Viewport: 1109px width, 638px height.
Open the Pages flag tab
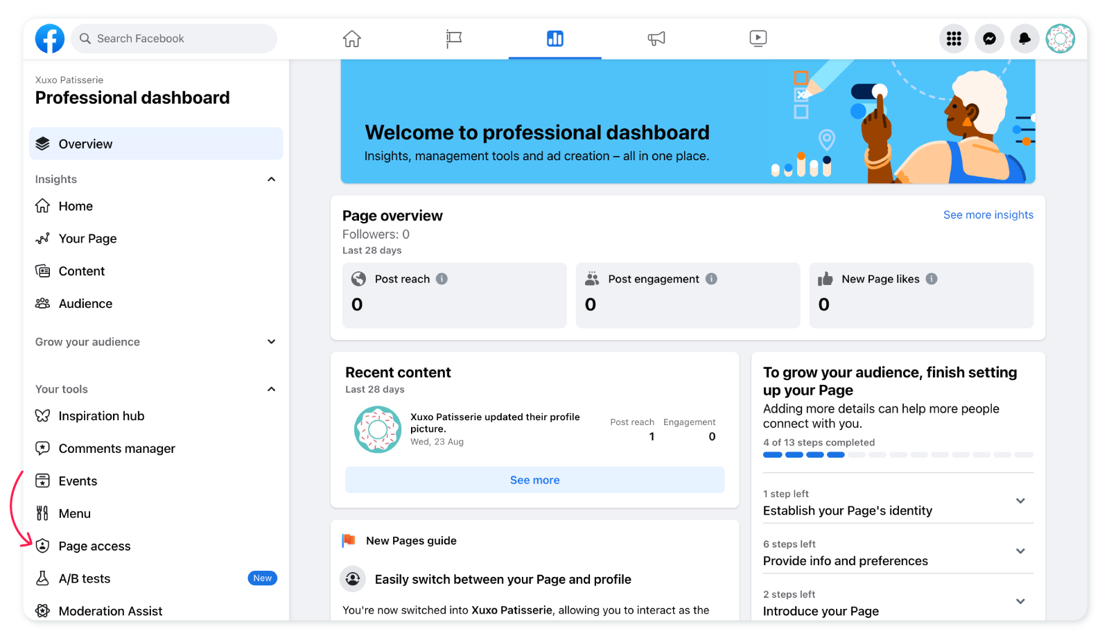click(454, 39)
